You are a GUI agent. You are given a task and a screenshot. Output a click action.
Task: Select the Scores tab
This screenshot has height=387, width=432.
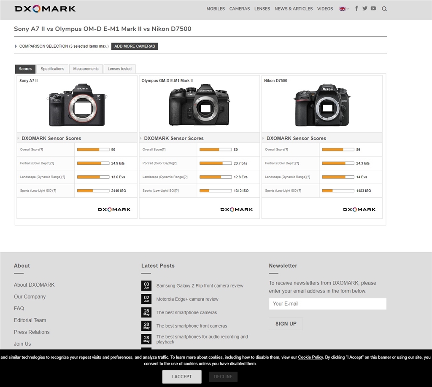(25, 69)
